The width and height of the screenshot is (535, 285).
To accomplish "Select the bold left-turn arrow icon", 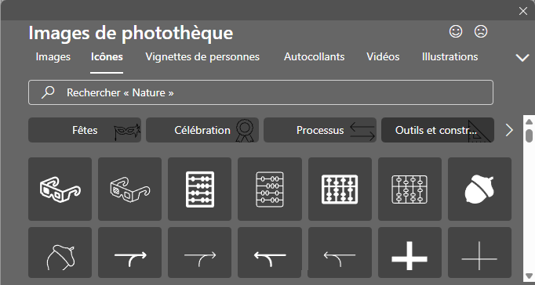I will 270,253.
